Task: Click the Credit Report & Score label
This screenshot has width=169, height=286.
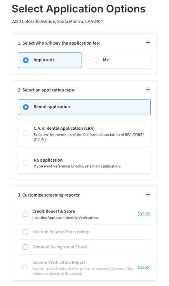Action: 54,211
